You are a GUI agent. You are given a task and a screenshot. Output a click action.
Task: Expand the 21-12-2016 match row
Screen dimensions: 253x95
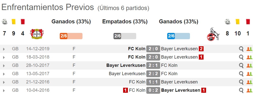tap(4, 82)
